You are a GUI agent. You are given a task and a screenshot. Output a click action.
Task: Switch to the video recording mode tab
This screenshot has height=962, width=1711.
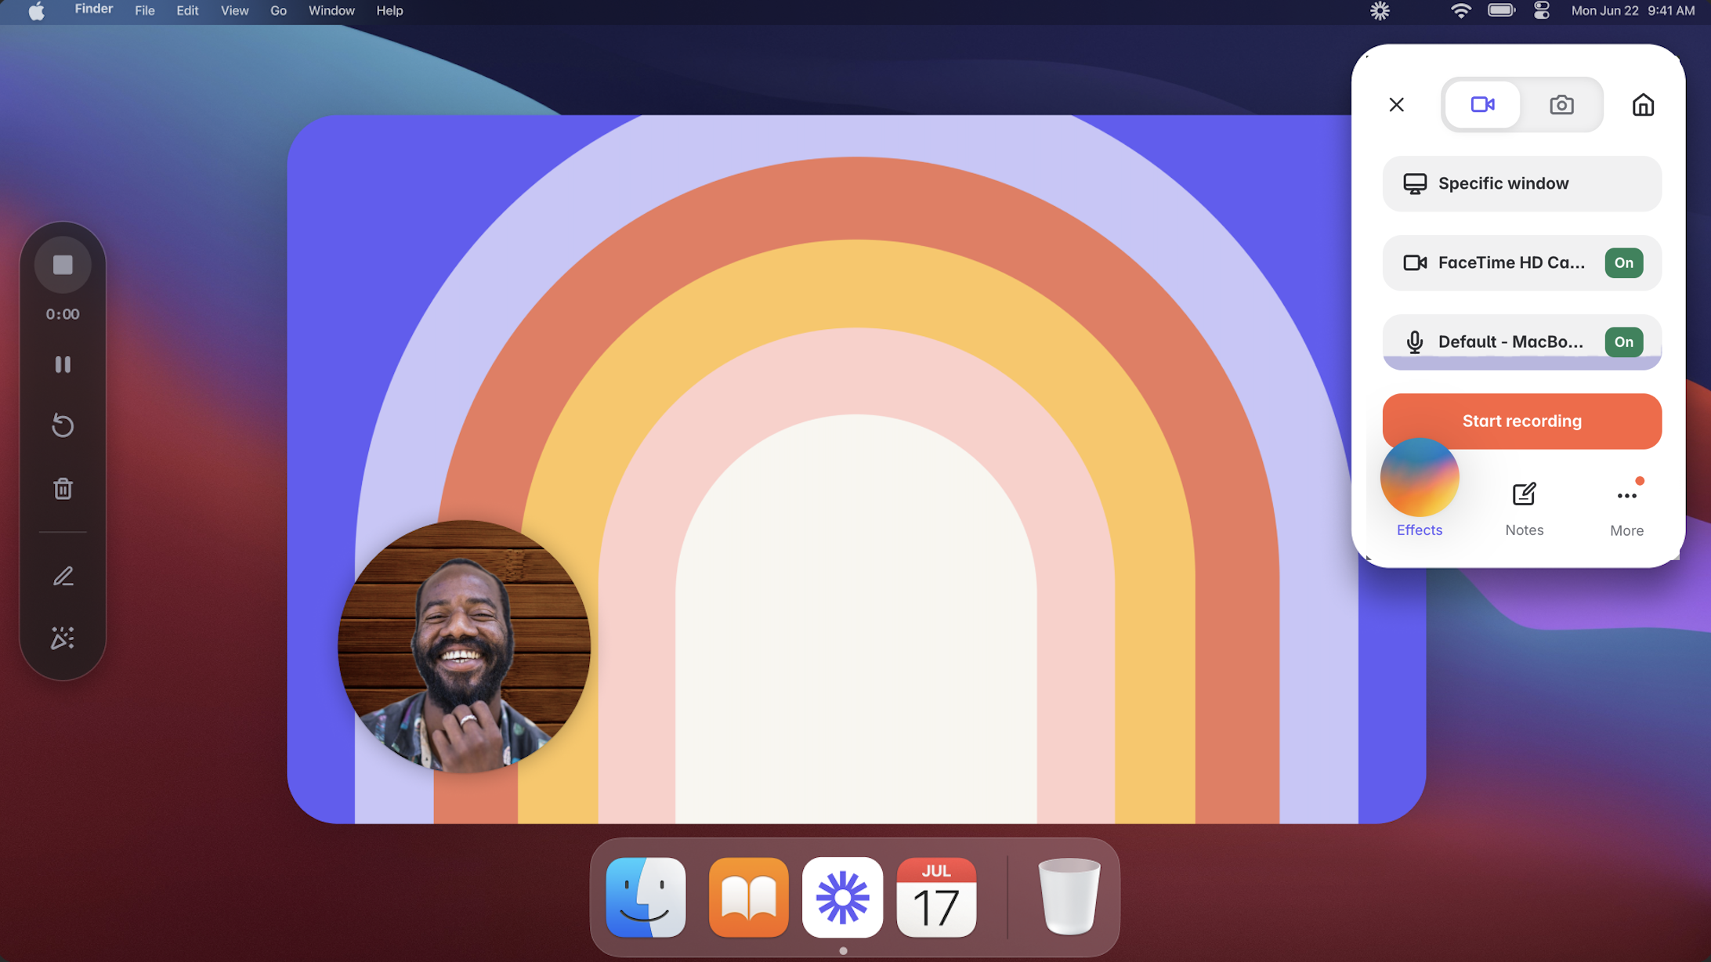click(1482, 105)
